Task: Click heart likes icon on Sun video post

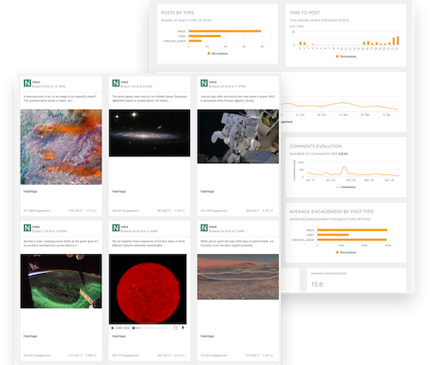Action: 170,356
